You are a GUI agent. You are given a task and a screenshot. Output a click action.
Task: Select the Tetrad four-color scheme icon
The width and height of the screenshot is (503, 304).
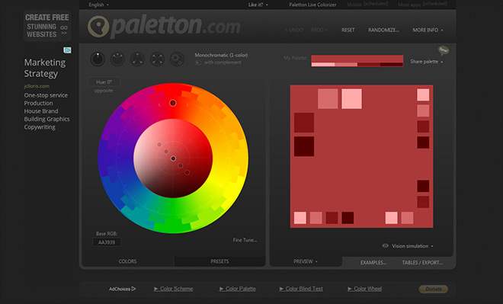(x=157, y=59)
